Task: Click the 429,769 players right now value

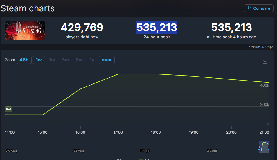Action: click(x=82, y=27)
